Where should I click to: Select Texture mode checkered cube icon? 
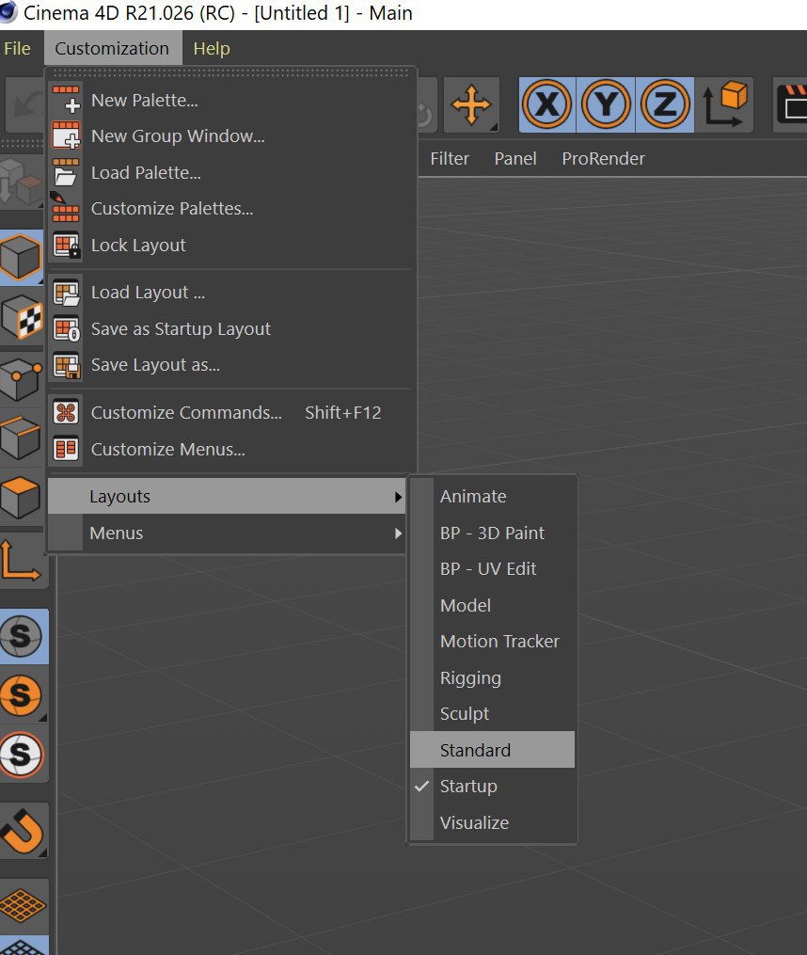pyautogui.click(x=22, y=317)
